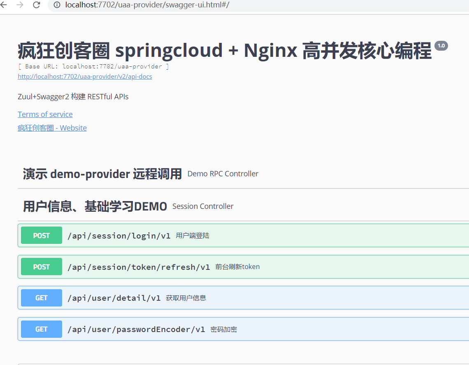Viewport: 469px width, 365px height.
Task: Go forward with the browser forward arrow
Action: [x=20, y=5]
